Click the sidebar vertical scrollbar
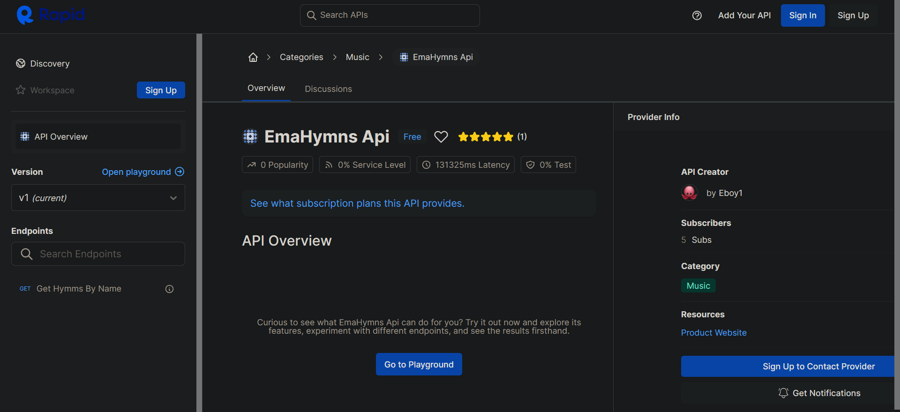 tap(199, 223)
